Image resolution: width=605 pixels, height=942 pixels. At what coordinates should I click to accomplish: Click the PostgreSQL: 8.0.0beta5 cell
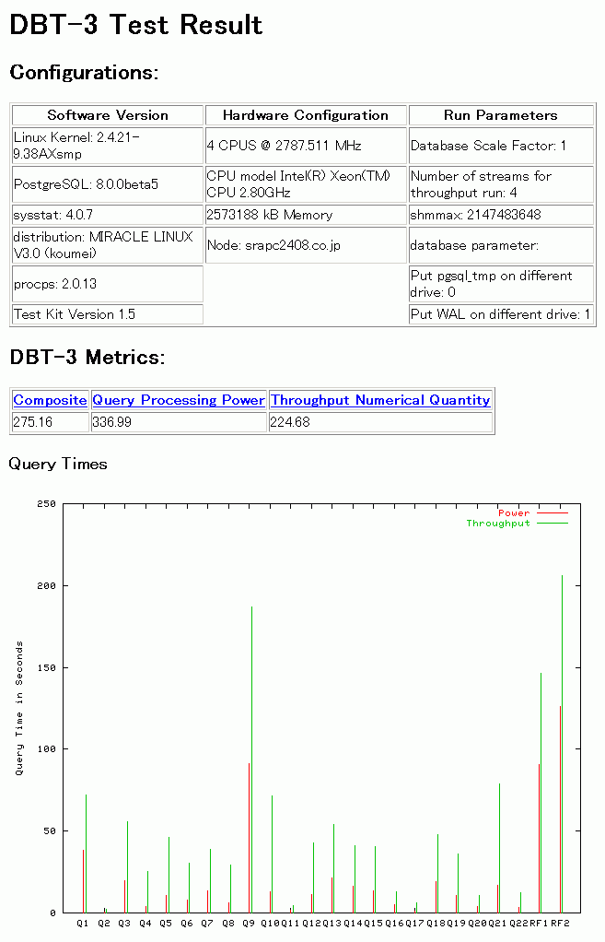click(87, 184)
